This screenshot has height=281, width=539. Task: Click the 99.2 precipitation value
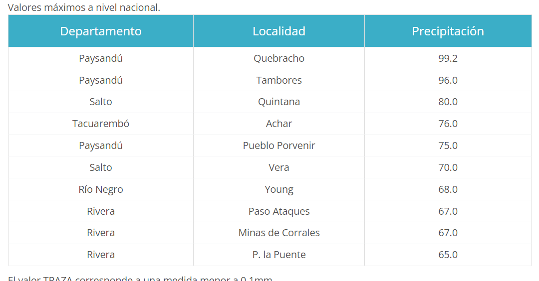coord(448,58)
